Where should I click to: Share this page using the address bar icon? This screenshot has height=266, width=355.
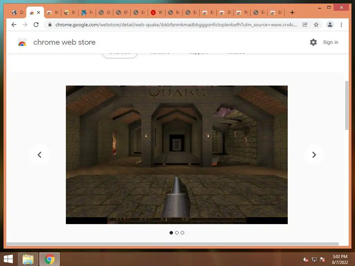pos(305,25)
